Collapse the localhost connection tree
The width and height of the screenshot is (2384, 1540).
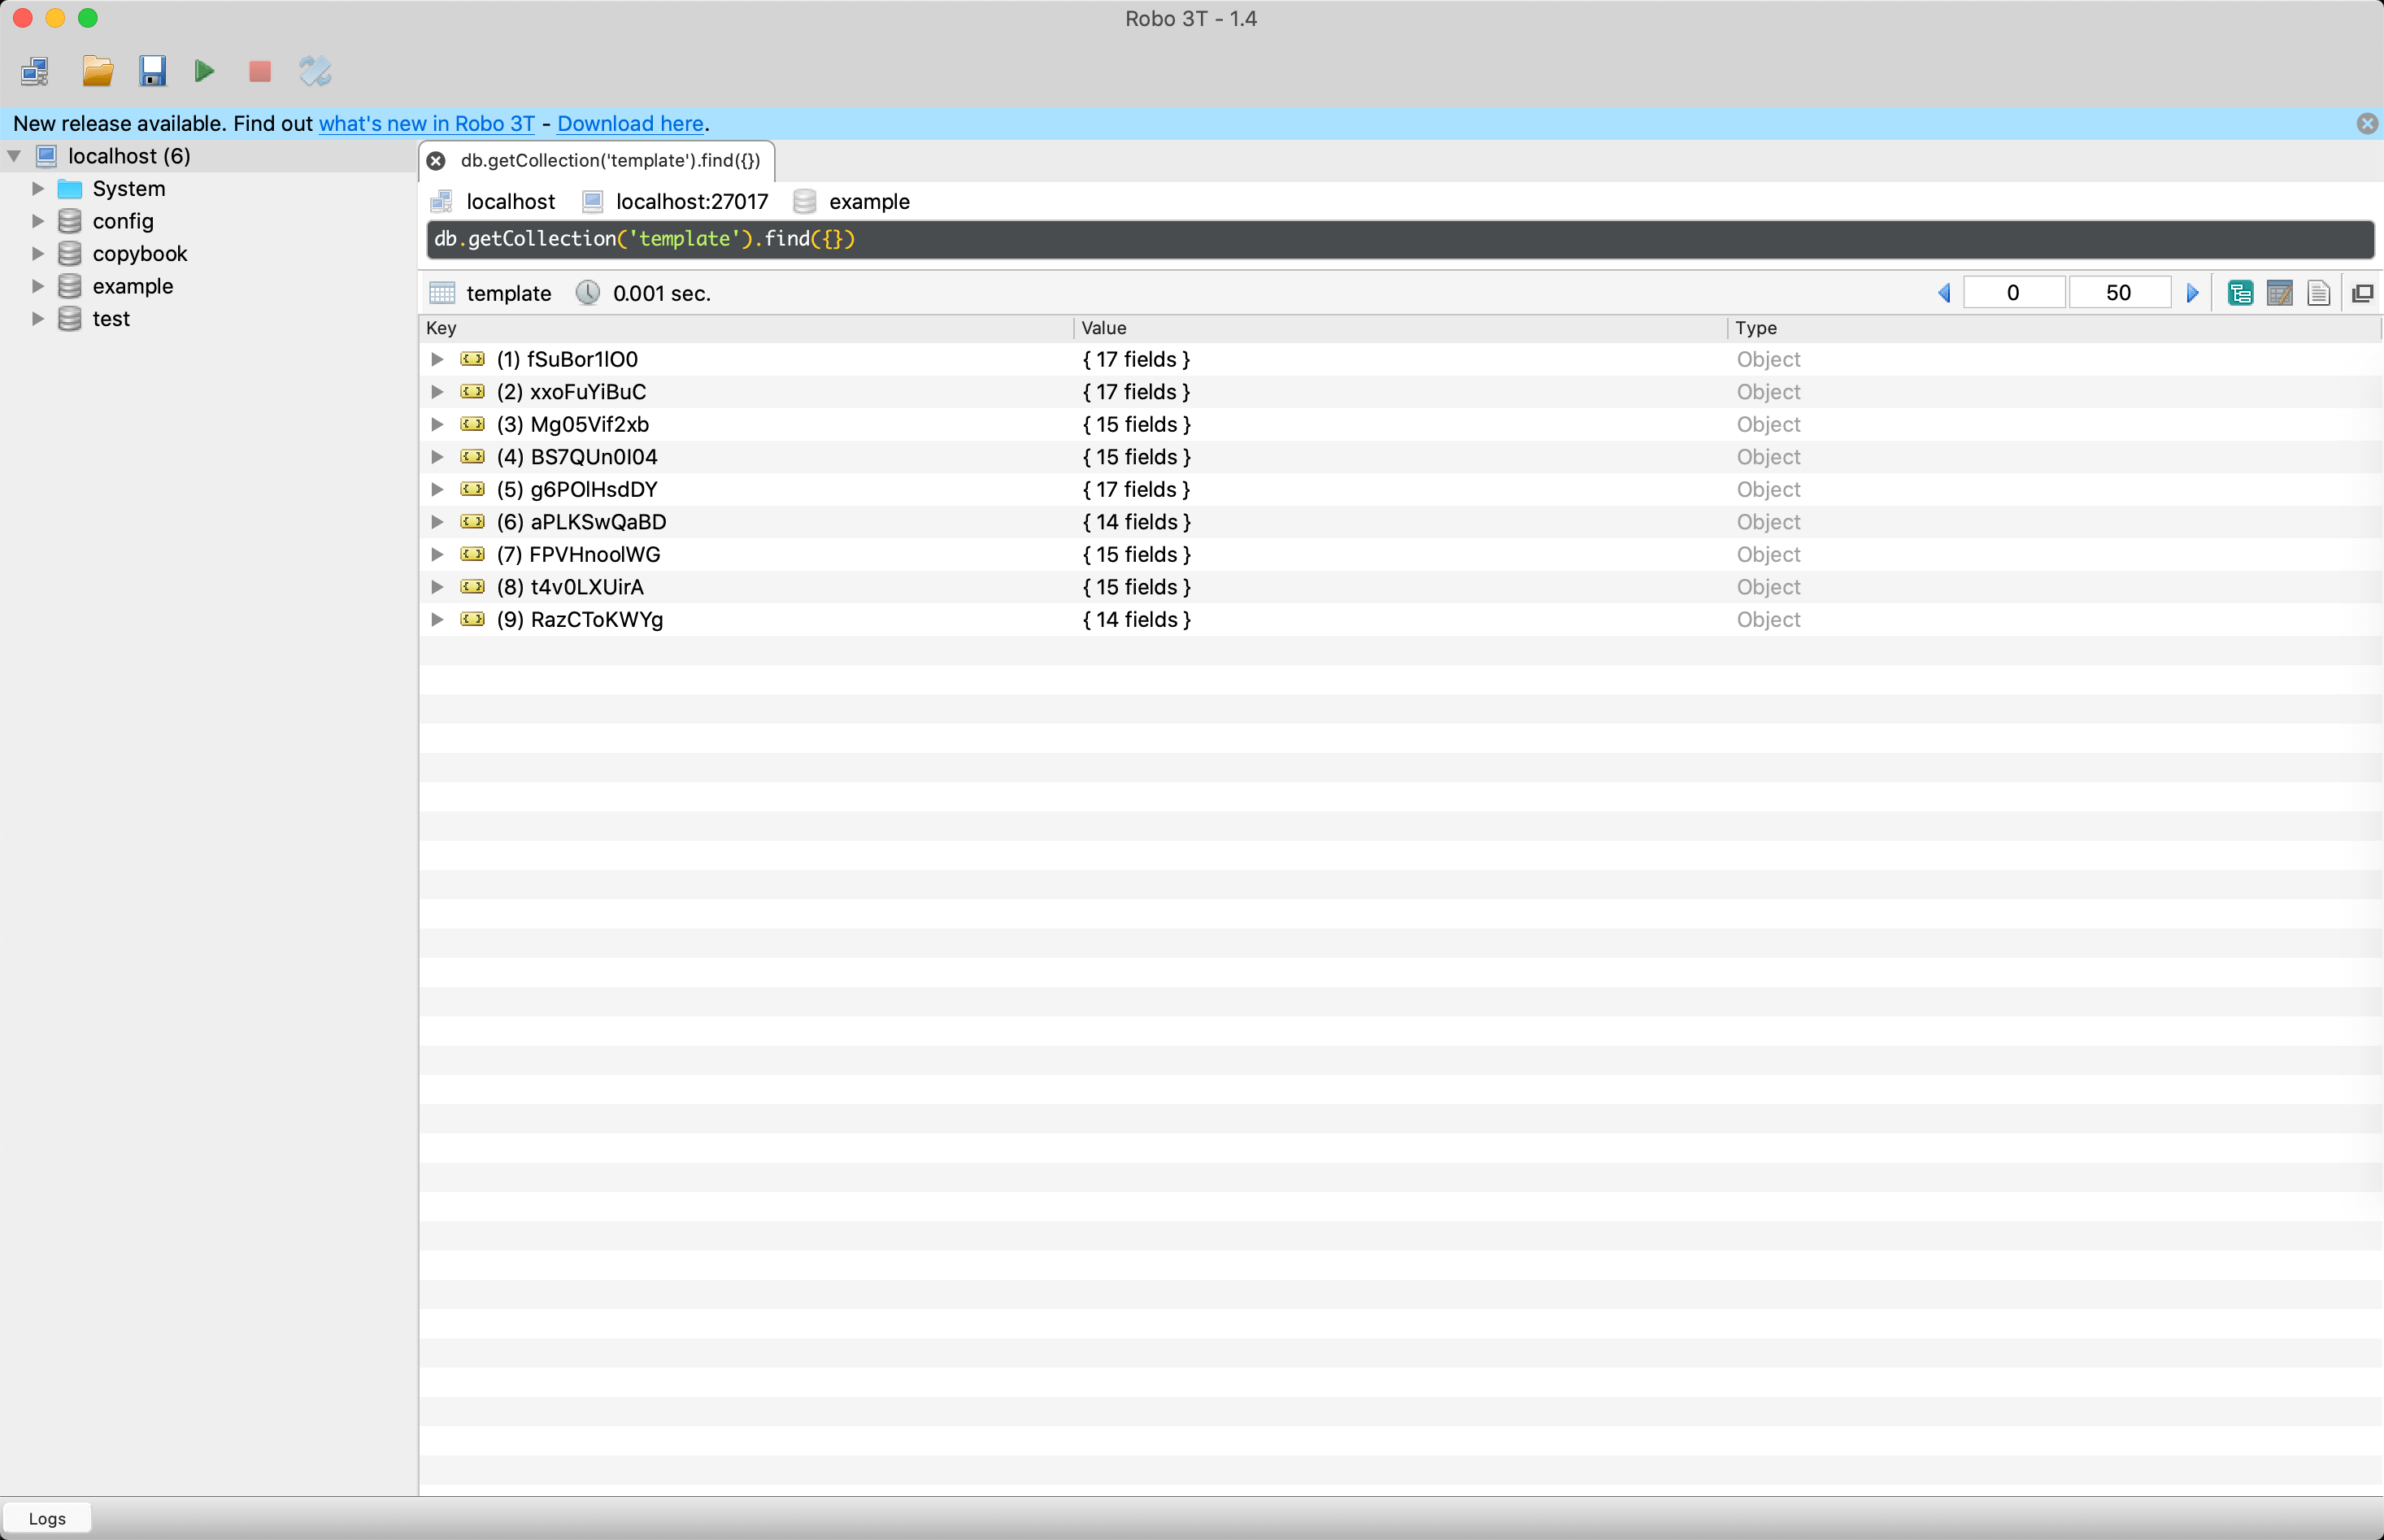[14, 155]
